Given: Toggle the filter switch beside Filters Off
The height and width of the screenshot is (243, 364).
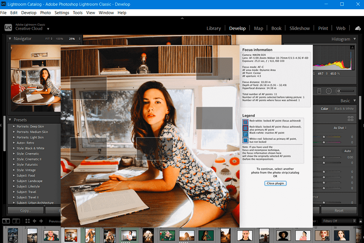Looking at the screenshot, I should 361,221.
